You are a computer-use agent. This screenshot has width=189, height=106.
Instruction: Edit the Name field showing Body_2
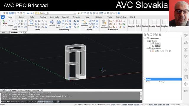click(x=170, y=82)
